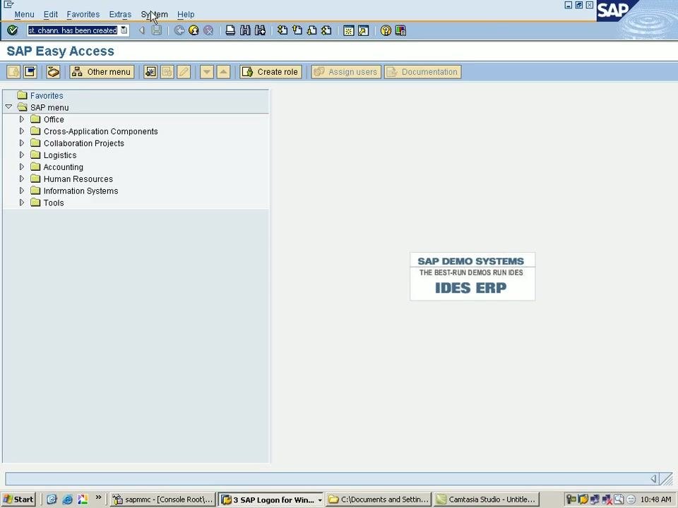
Task: Click the yellow Help question mark icon
Action: pos(386,30)
